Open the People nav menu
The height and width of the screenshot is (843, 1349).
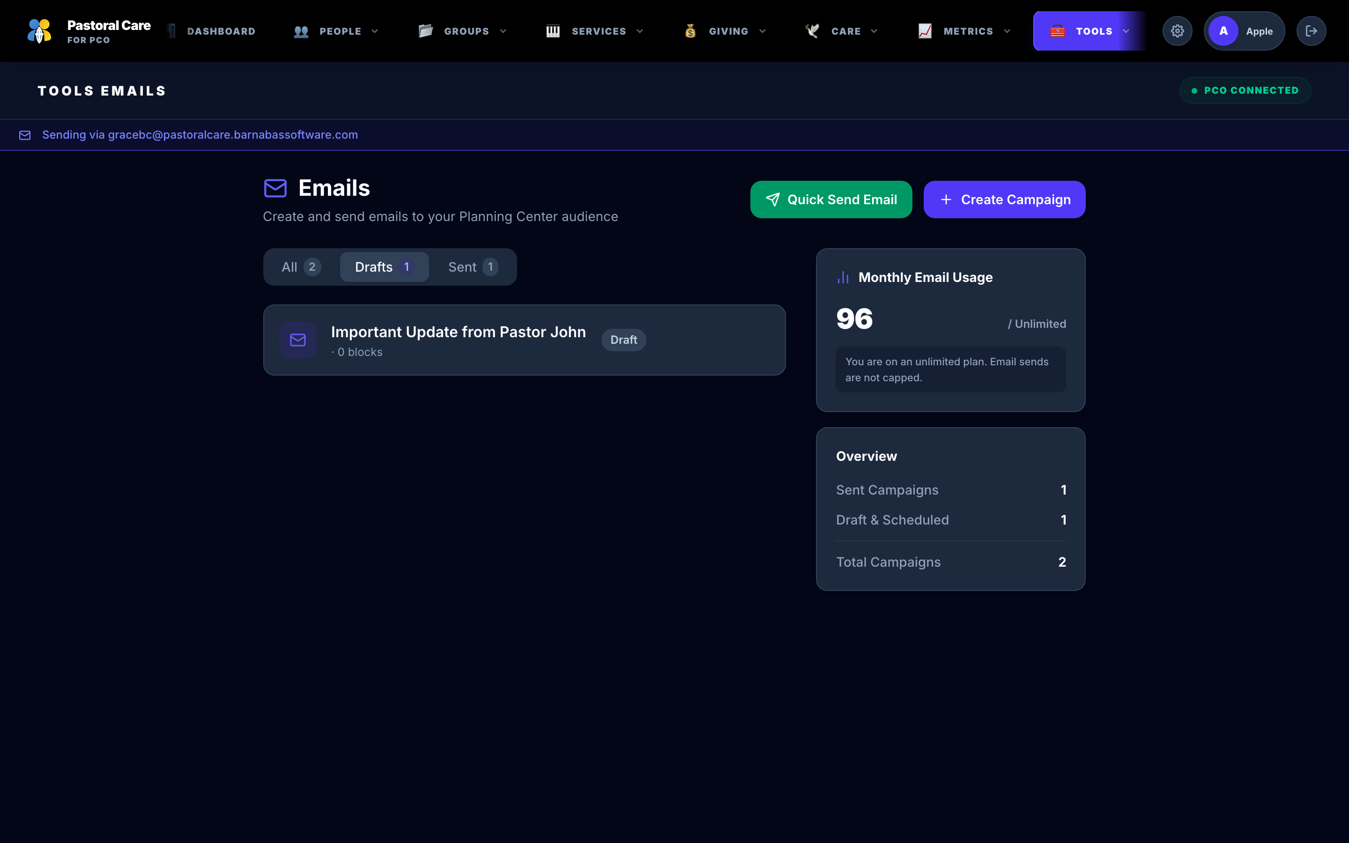[336, 31]
